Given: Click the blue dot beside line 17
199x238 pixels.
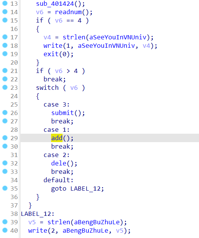Looking at the screenshot, I should click(x=5, y=37).
